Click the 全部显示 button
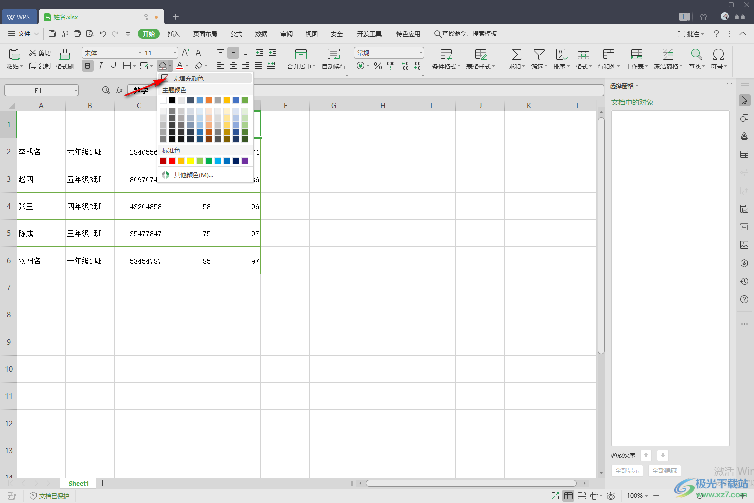This screenshot has height=503, width=754. (627, 471)
